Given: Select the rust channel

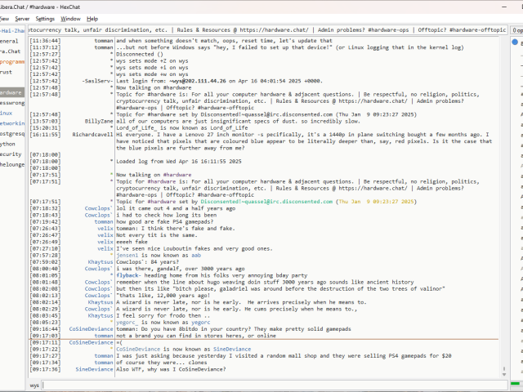Looking at the screenshot, I should pos(7,72).
